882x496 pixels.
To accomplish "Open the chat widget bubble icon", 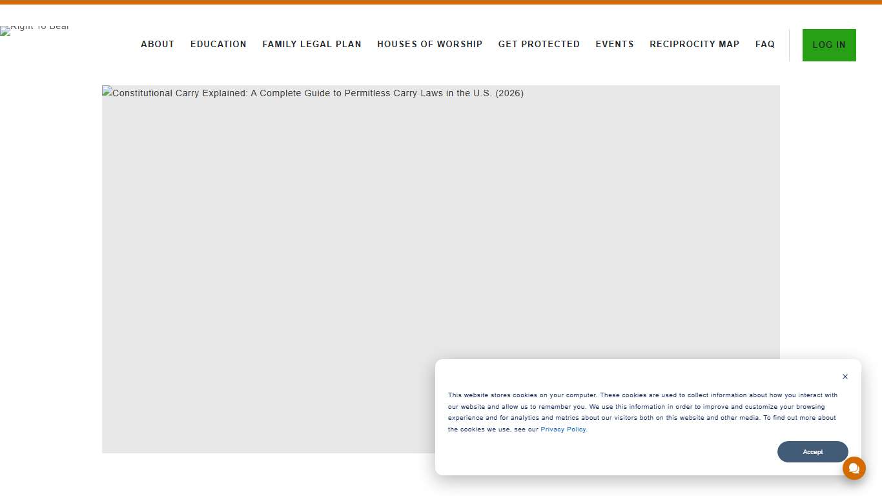I will [854, 468].
